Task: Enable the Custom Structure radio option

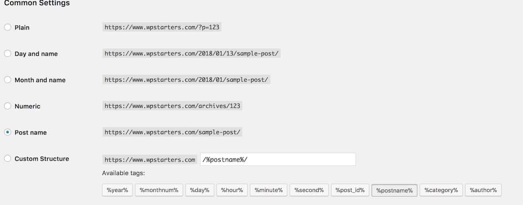Action: [7, 159]
